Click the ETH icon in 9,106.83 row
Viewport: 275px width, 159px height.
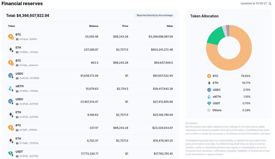11,115
